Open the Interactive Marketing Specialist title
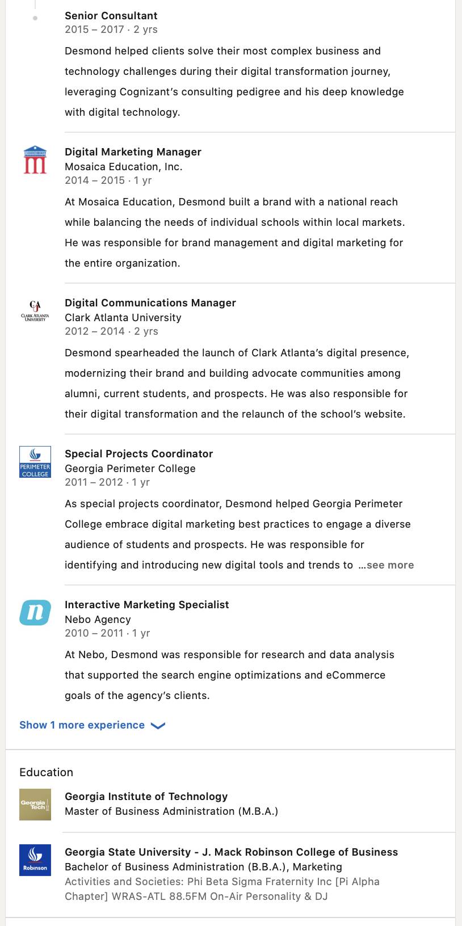 pyautogui.click(x=147, y=605)
